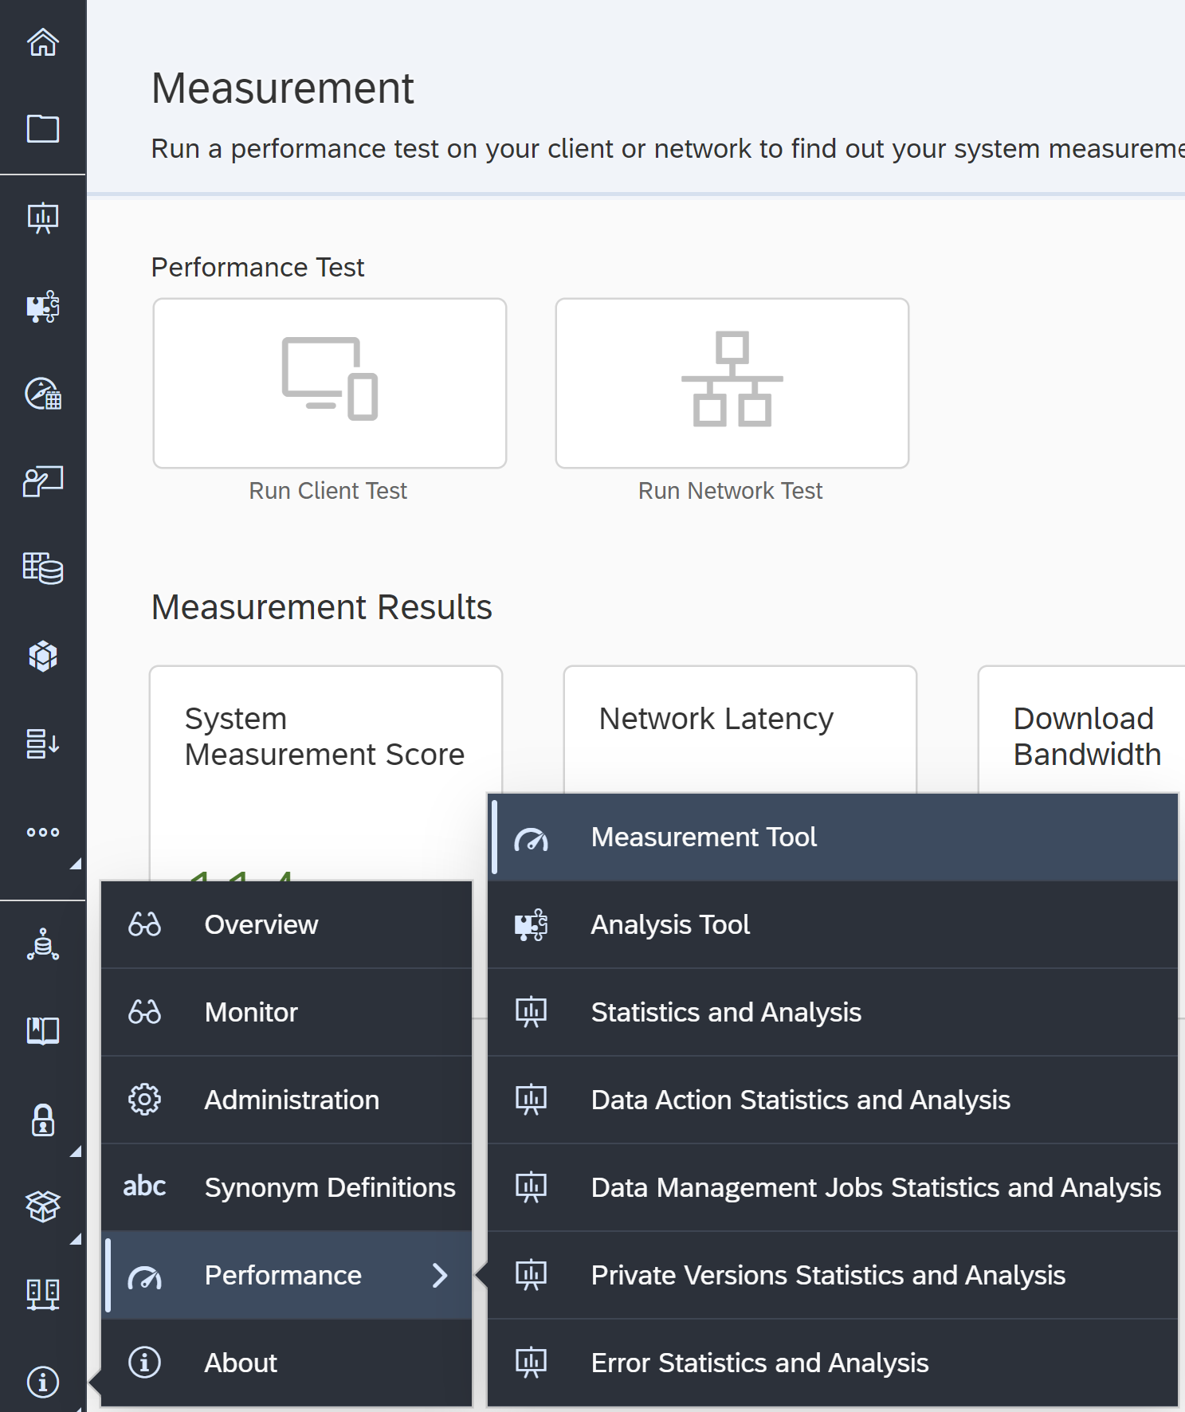Click gauge icon beside Measurement Tool
The image size is (1185, 1412).
532,839
